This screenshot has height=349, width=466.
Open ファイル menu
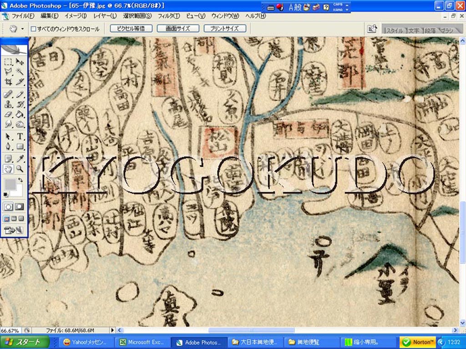click(x=23, y=16)
